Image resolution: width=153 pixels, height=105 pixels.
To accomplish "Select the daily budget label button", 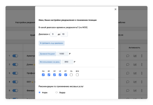I will pos(47,54).
